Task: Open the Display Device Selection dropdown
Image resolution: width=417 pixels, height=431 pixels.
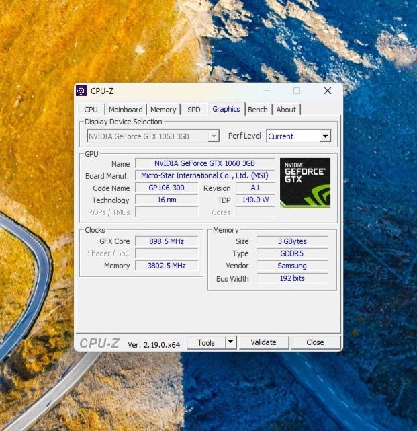Action: click(x=153, y=136)
